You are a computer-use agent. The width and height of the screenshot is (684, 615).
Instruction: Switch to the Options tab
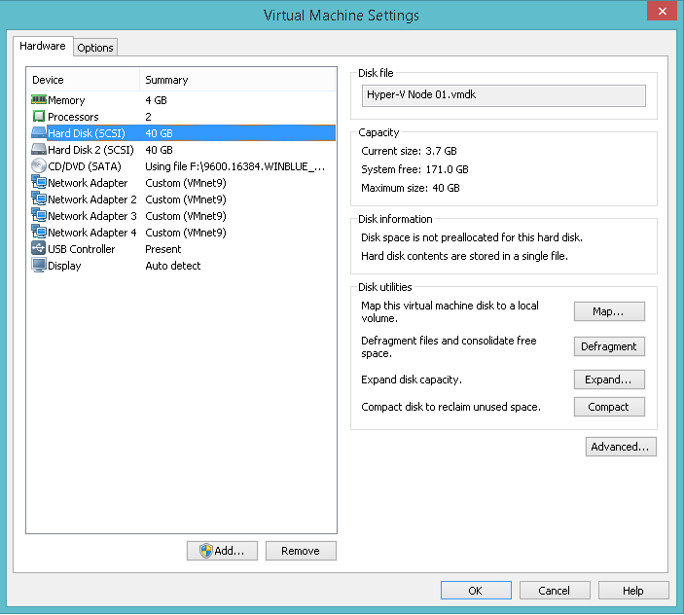click(x=95, y=48)
